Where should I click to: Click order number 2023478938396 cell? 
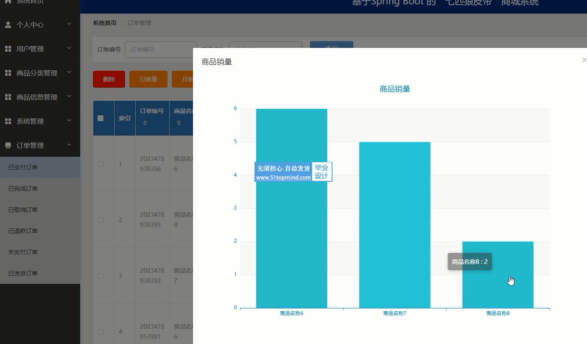[x=152, y=164]
